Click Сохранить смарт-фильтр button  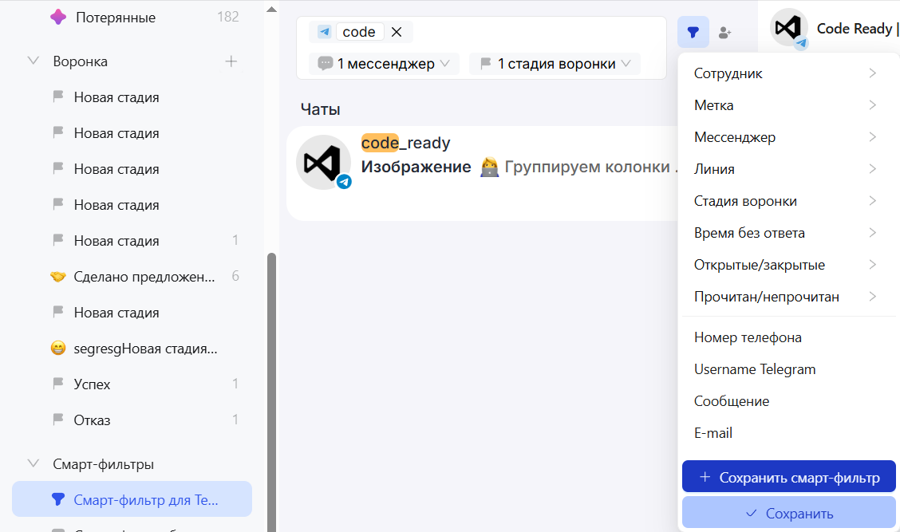pyautogui.click(x=789, y=477)
